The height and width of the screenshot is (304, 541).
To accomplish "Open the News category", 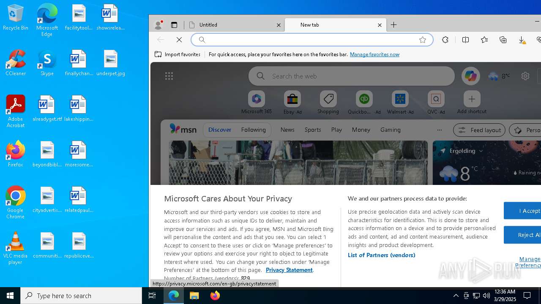I will 287,130.
